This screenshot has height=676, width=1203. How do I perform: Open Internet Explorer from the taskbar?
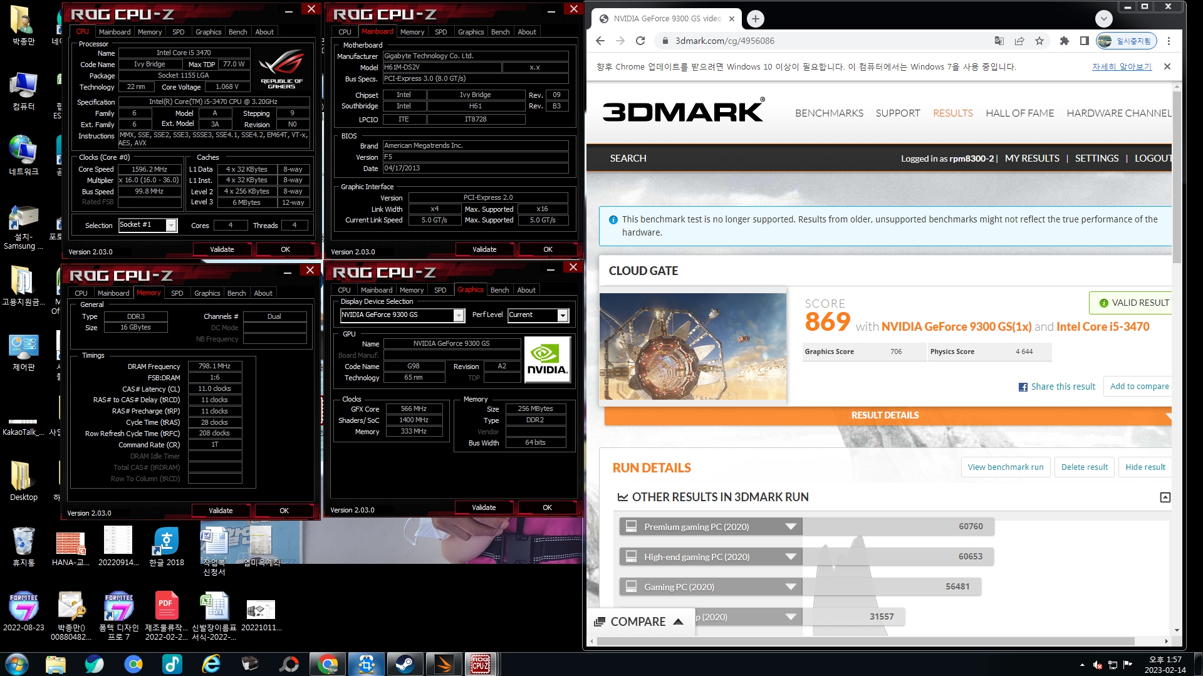[x=212, y=663]
